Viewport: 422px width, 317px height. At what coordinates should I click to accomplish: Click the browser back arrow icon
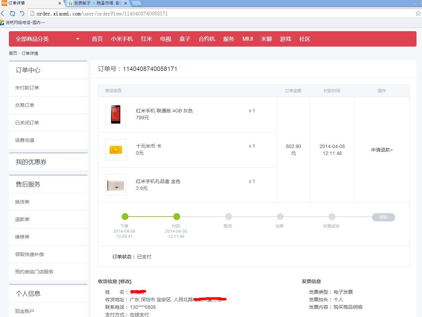click(3, 13)
